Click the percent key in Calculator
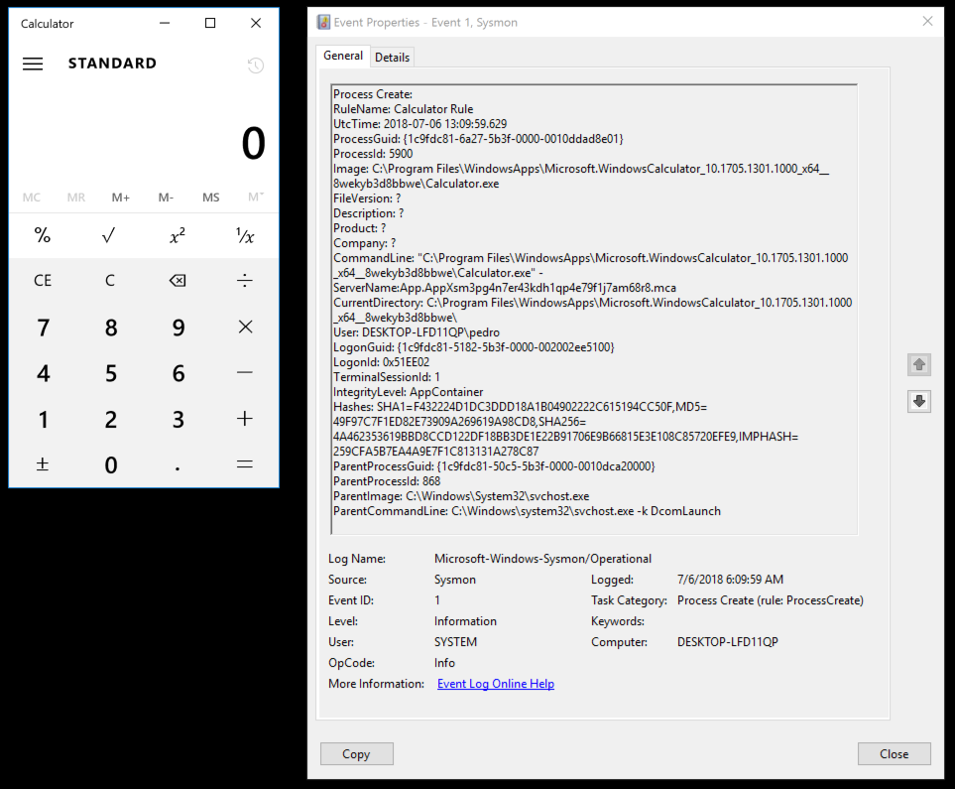955x789 pixels. coord(42,235)
